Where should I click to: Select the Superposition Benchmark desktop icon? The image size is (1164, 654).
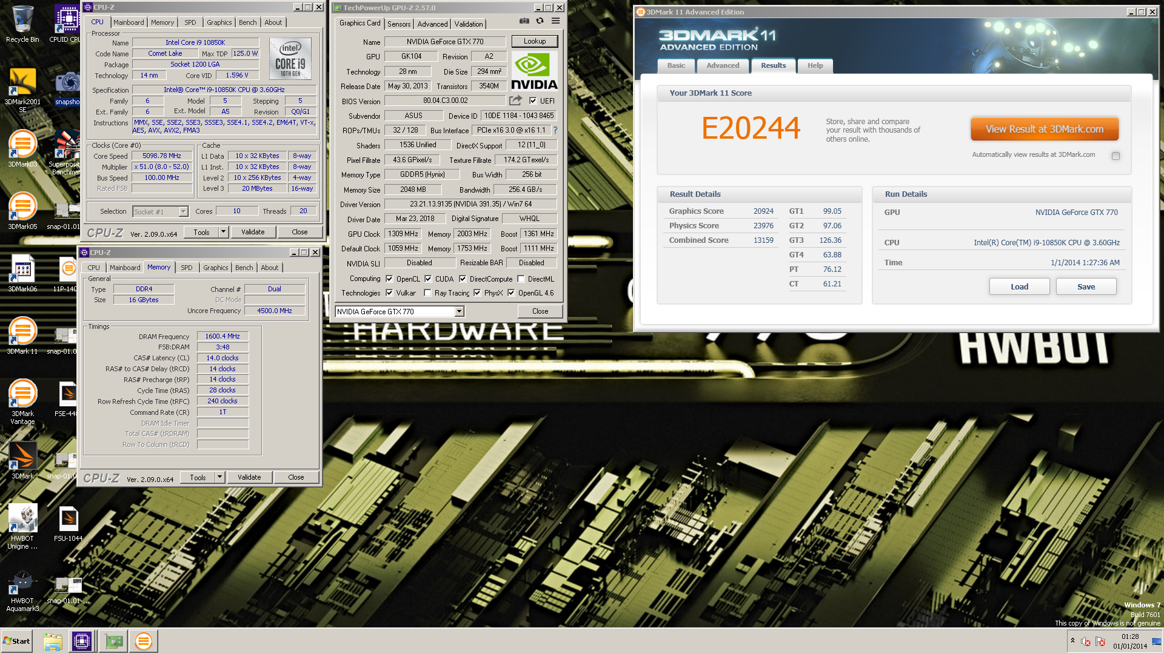pyautogui.click(x=65, y=152)
